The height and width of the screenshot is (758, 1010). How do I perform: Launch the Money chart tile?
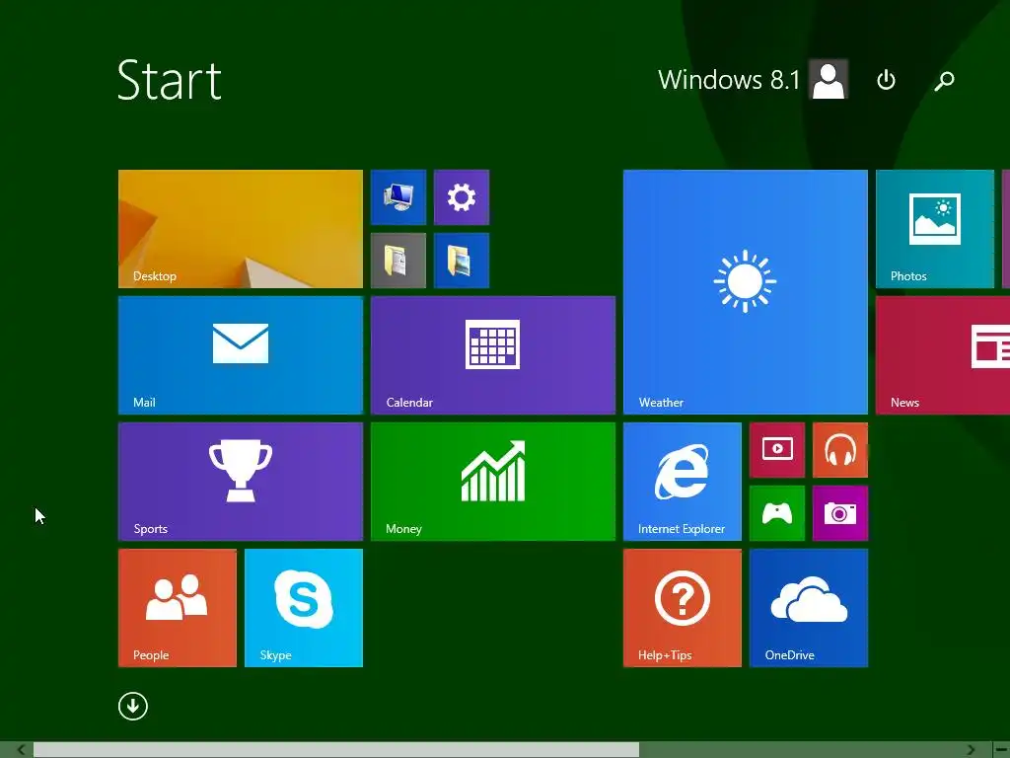coord(493,482)
